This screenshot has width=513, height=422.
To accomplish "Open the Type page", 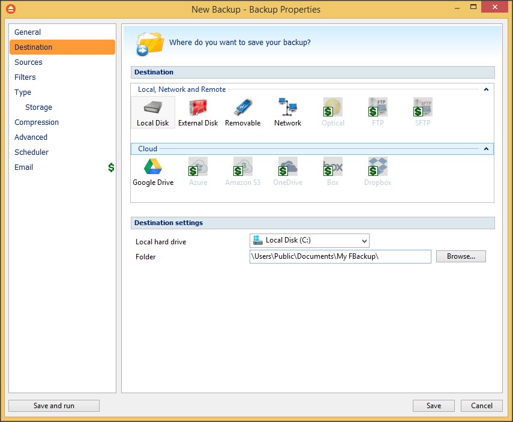I will click(62, 92).
